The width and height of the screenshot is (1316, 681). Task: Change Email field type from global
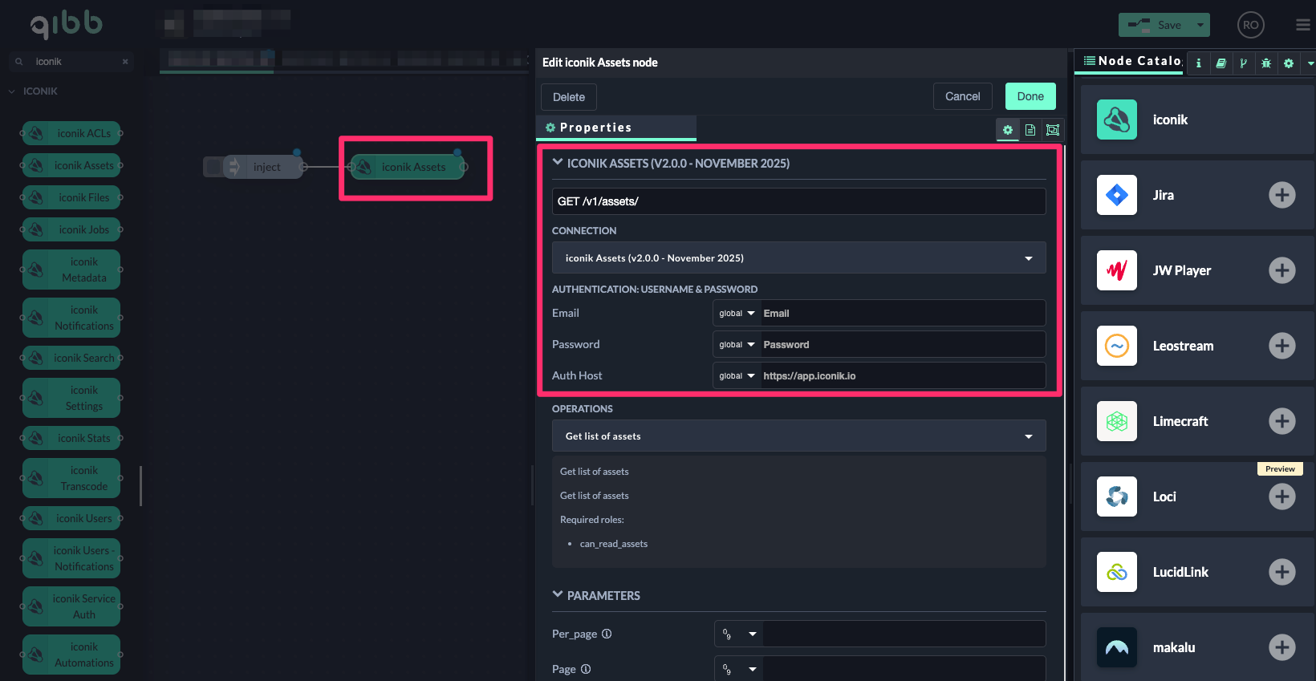coord(737,314)
